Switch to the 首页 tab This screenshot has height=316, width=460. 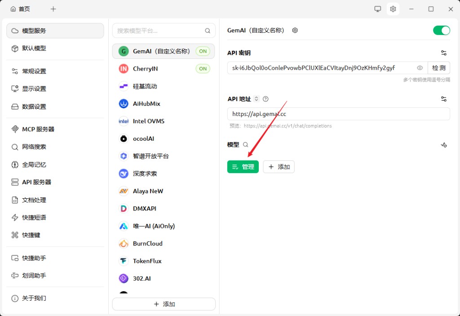pyautogui.click(x=20, y=9)
